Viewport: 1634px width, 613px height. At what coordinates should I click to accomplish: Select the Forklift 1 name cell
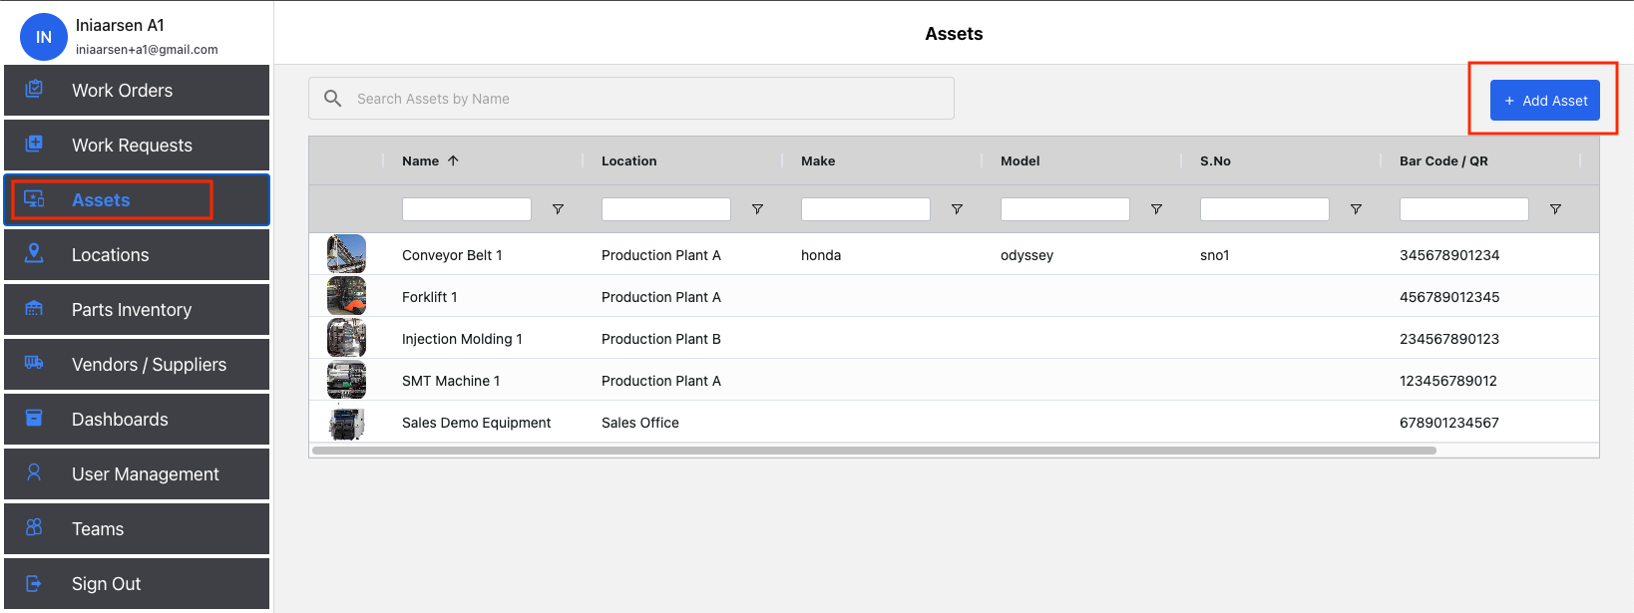coord(430,297)
